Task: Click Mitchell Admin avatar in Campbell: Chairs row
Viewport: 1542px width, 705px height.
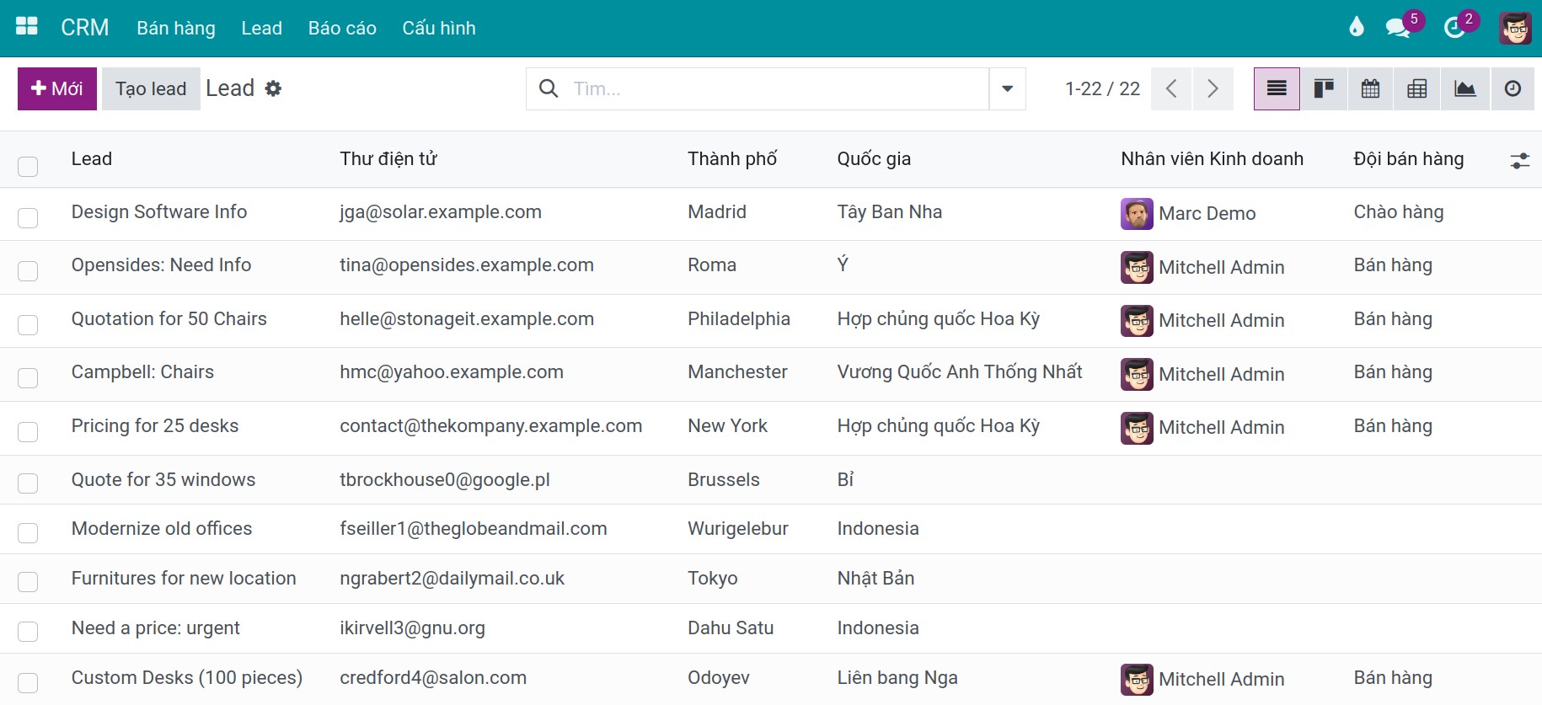Action: (x=1137, y=375)
